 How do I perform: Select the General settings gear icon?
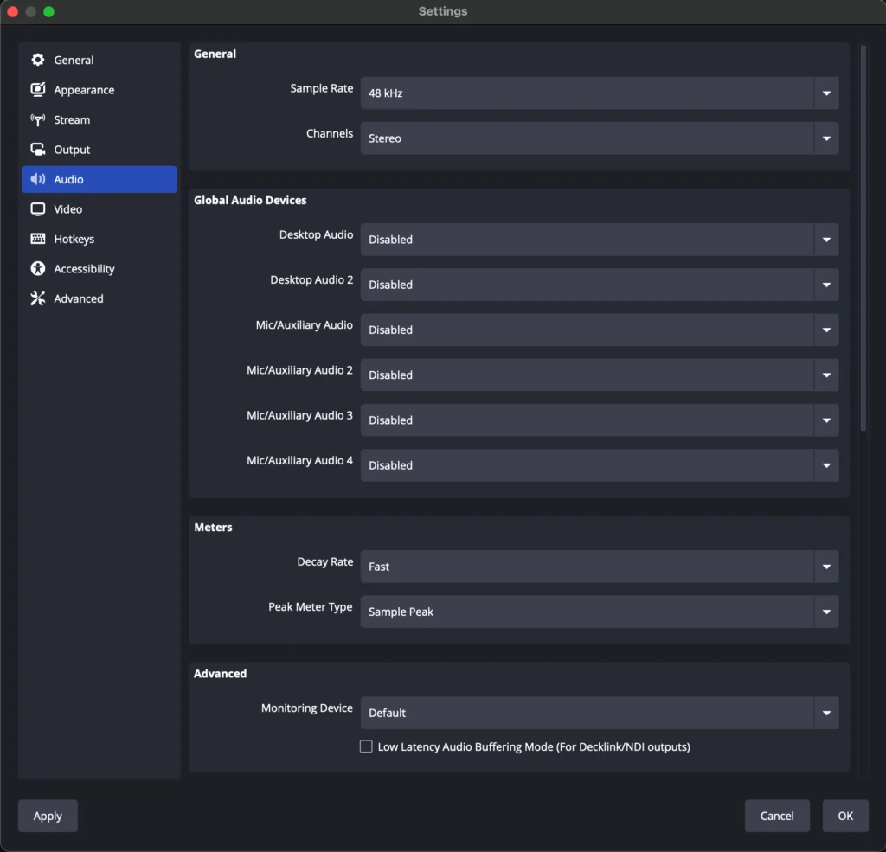click(x=38, y=60)
